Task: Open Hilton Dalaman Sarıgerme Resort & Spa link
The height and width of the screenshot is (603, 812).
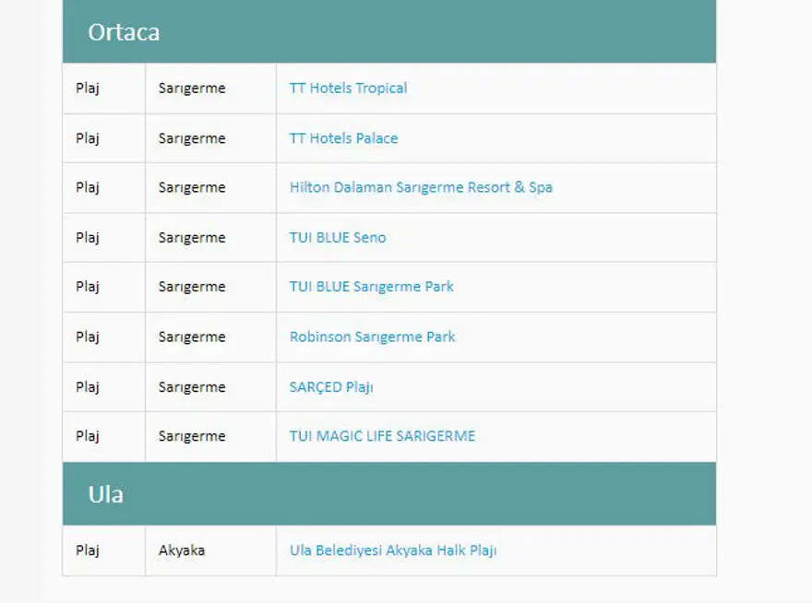Action: tap(421, 187)
